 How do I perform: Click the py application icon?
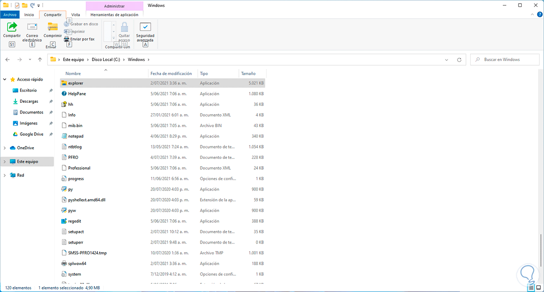[64, 189]
